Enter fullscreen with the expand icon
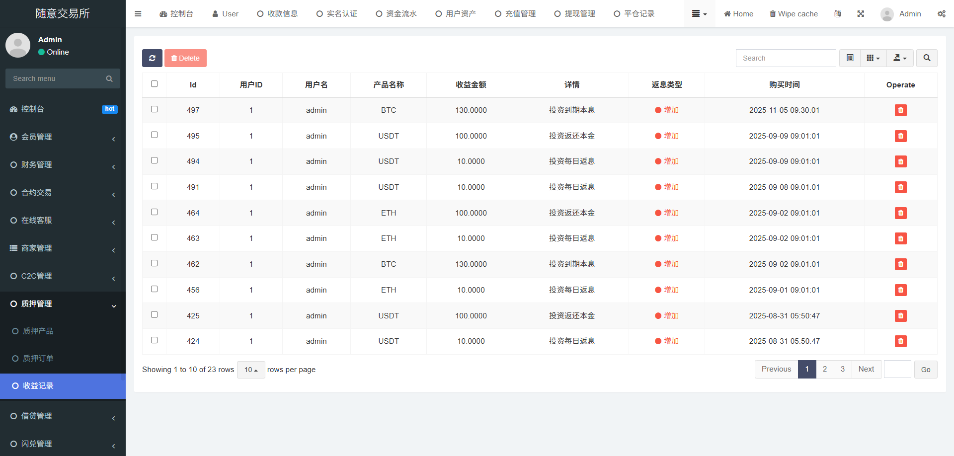 pyautogui.click(x=861, y=14)
